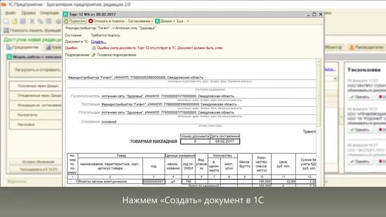Screen dimensions: 386x217
Task: Click the Модуль работы window tab icon
Action: pos(9,57)
